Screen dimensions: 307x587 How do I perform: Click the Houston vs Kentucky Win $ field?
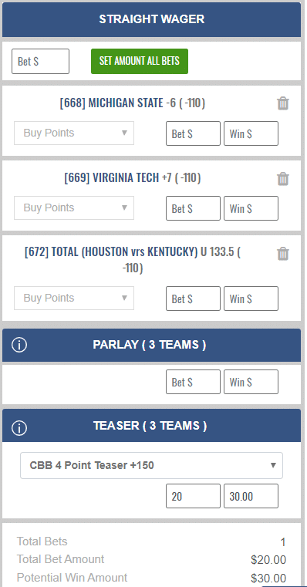[x=251, y=299]
